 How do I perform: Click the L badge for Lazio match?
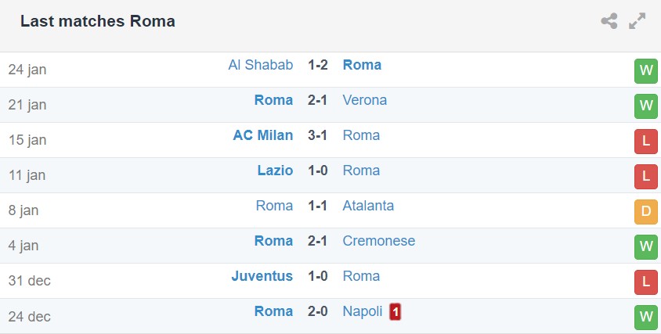pyautogui.click(x=645, y=176)
